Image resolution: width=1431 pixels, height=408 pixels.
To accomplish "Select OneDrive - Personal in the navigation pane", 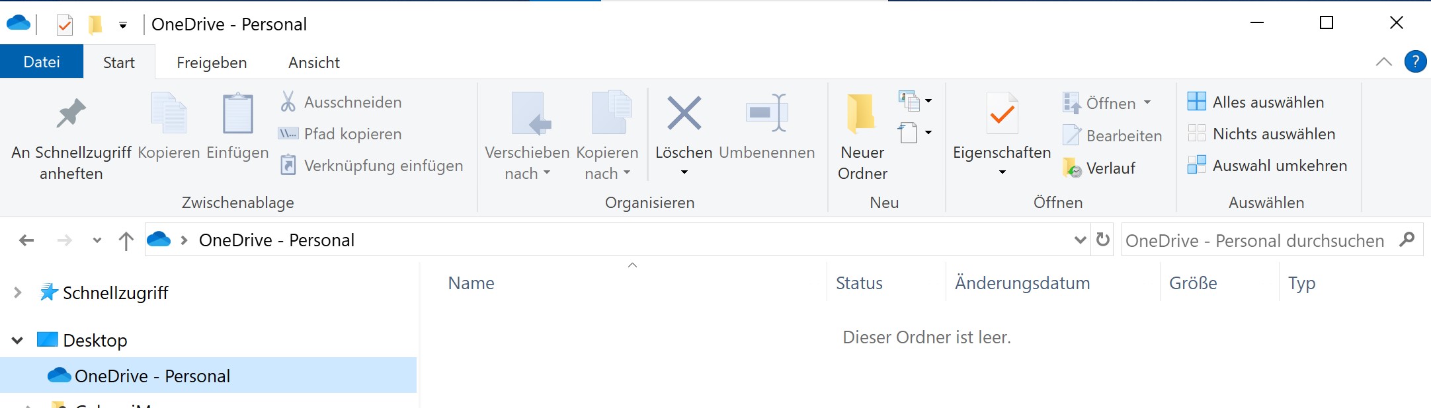I will [x=208, y=376].
